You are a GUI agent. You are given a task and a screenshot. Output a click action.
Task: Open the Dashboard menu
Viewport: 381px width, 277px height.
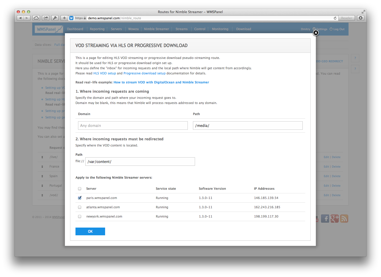coord(75,29)
